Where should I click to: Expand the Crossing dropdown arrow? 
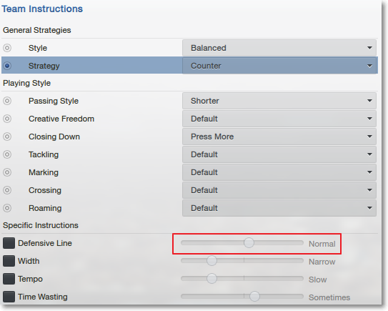click(x=369, y=190)
